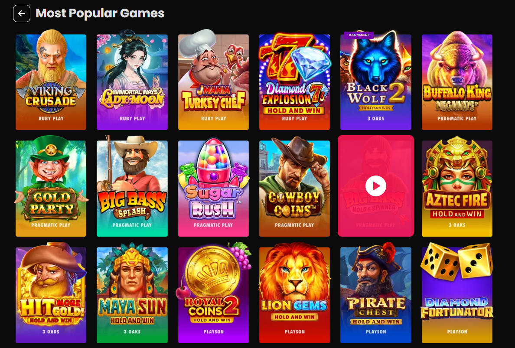Click the back arrow button
Screen dimensions: 515x348
(22, 13)
